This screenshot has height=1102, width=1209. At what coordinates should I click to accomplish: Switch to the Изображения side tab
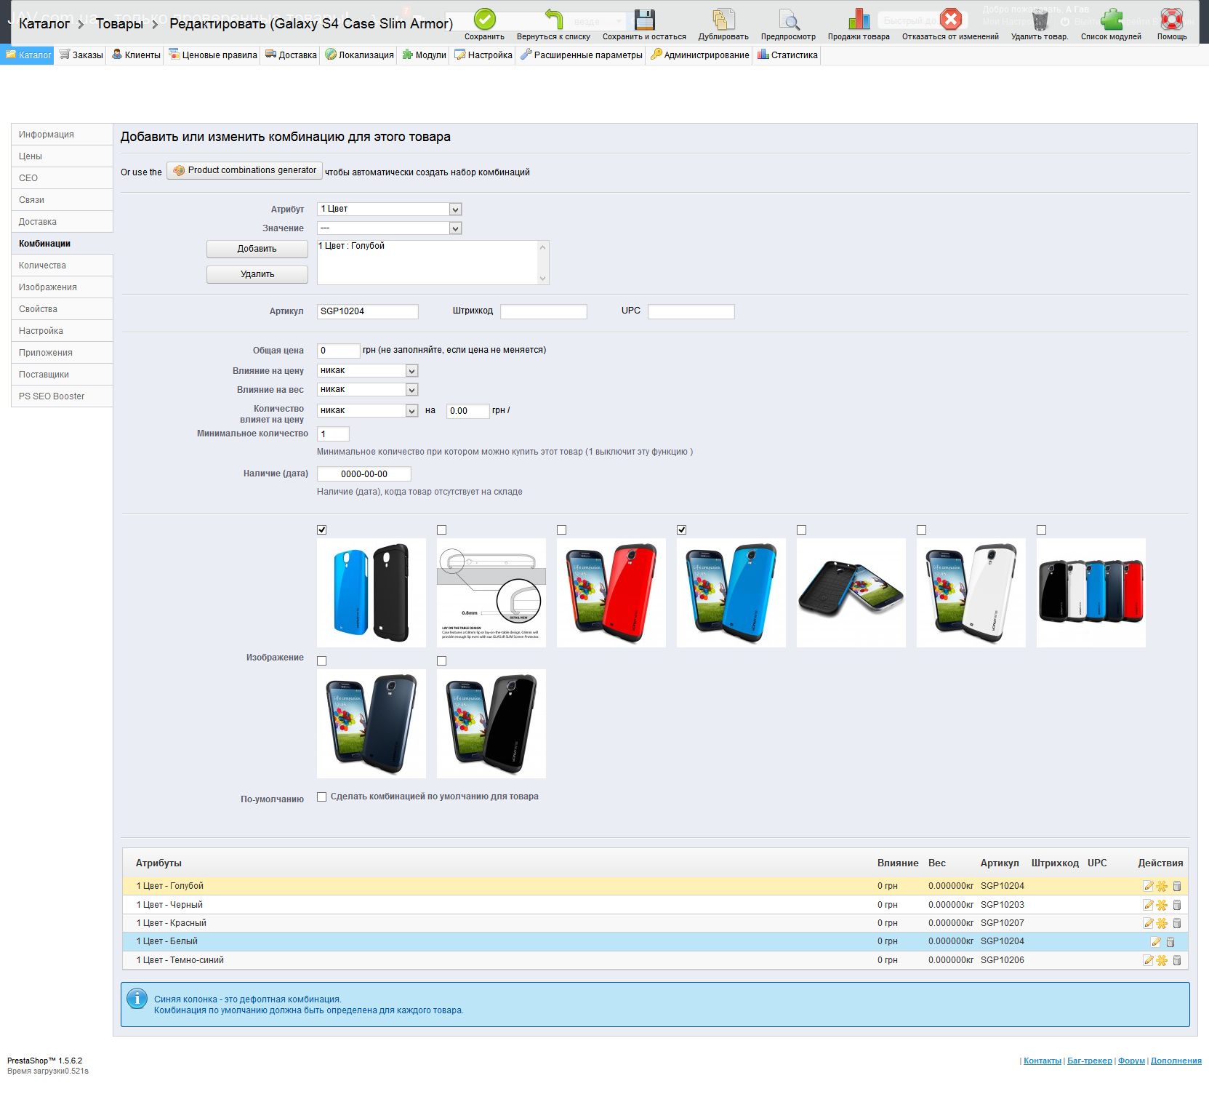pos(62,287)
